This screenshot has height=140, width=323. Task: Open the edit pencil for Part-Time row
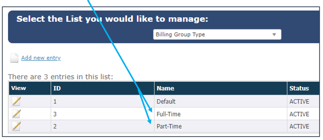point(16,126)
